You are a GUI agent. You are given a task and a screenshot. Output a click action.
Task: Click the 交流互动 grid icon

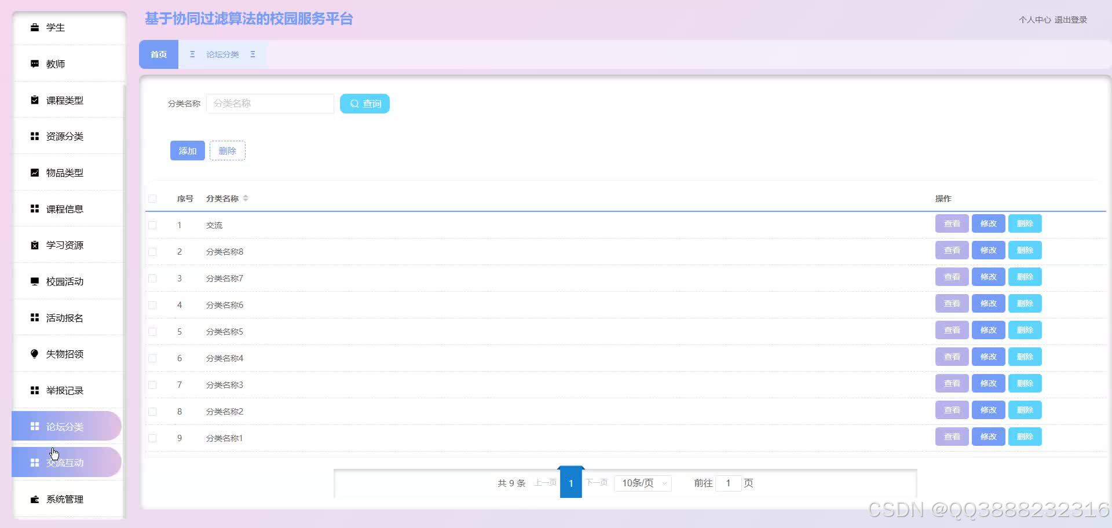click(35, 463)
